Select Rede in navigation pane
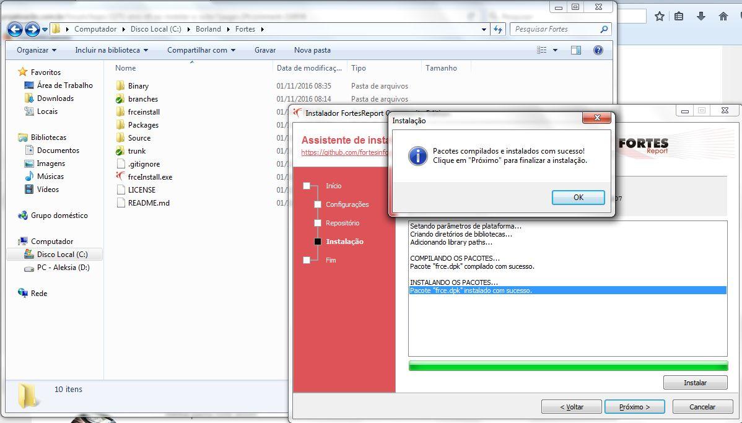 coord(39,294)
